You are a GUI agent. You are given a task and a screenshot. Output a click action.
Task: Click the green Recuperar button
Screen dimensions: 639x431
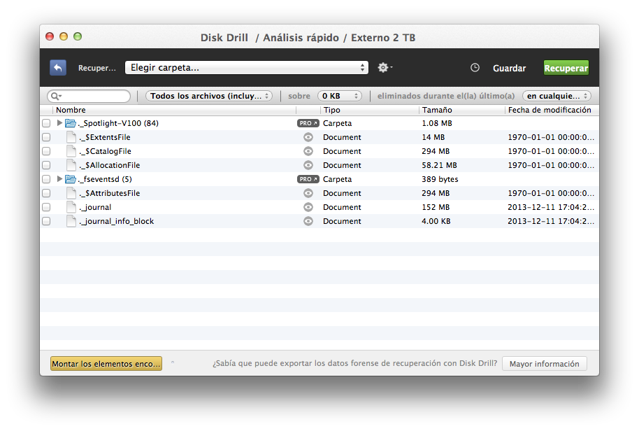click(x=566, y=68)
